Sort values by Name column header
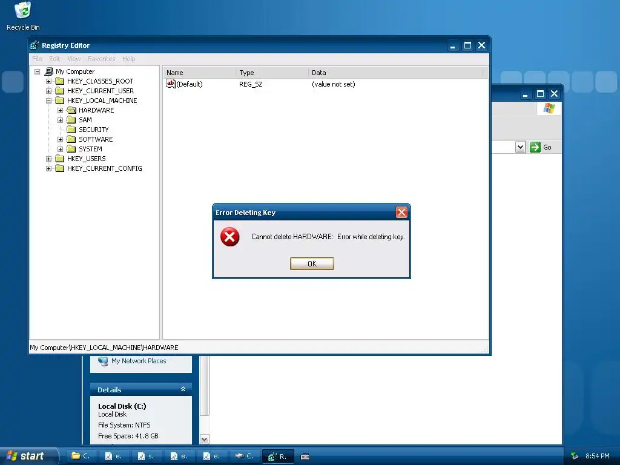This screenshot has height=465, width=620. pyautogui.click(x=200, y=73)
